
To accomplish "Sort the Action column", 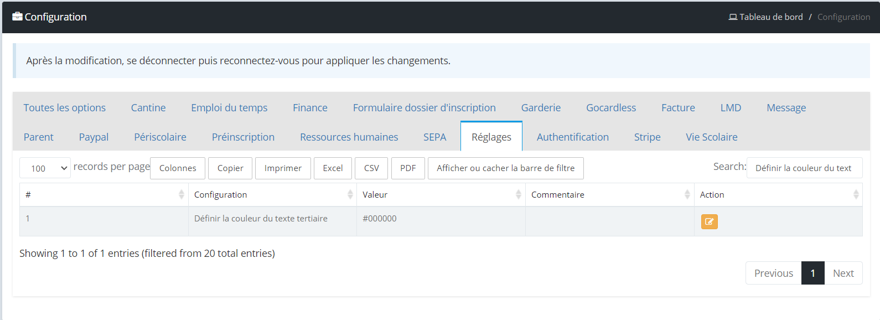I will (x=856, y=194).
